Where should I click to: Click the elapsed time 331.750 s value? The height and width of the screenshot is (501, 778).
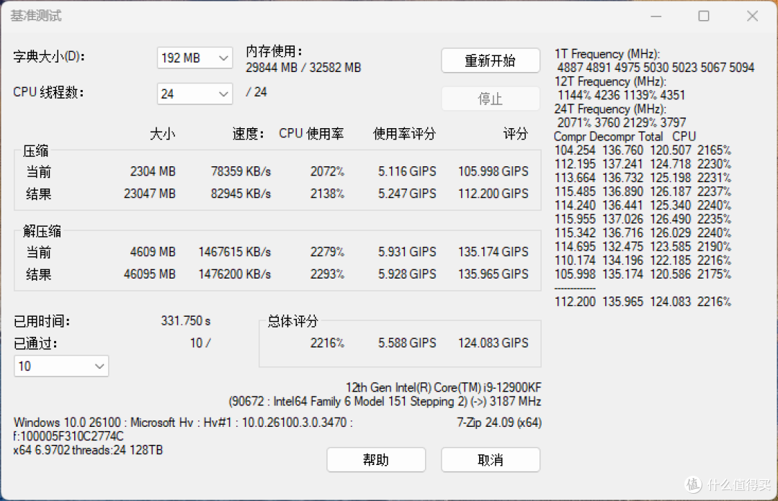click(x=184, y=321)
